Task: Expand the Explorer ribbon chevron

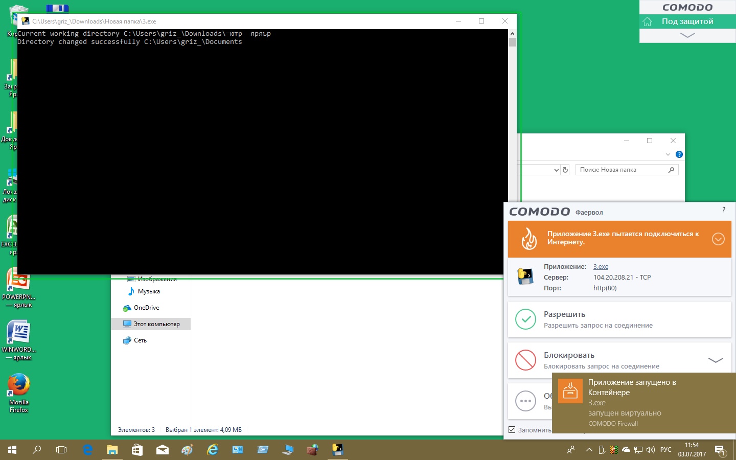Action: tap(668, 154)
